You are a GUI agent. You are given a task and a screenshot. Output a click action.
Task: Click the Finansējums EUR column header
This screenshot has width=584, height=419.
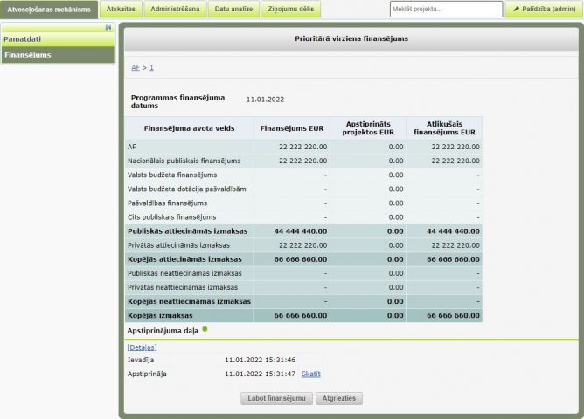(294, 128)
